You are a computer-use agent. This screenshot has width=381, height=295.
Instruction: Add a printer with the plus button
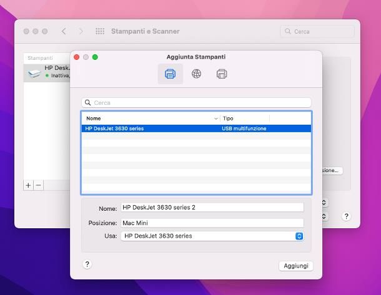tap(28, 185)
